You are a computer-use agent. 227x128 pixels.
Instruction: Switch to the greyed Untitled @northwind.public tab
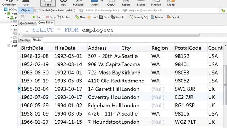(100, 10)
